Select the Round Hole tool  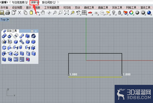click(22, 54)
